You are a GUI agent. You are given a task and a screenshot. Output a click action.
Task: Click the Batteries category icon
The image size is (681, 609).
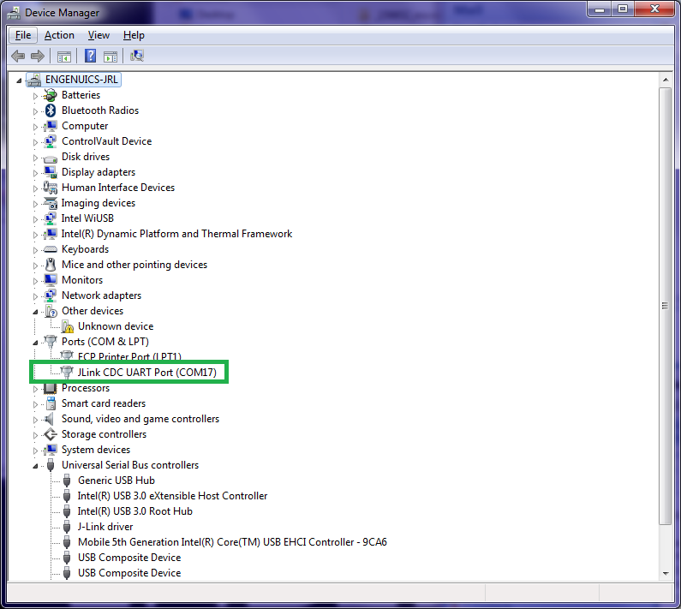point(51,95)
